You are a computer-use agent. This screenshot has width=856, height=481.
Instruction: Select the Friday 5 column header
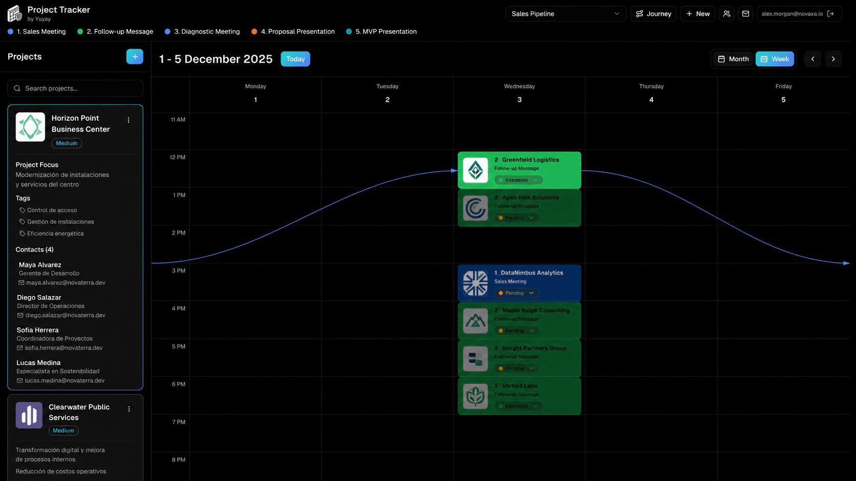pyautogui.click(x=783, y=94)
